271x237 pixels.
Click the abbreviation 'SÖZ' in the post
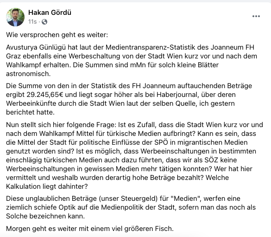click(211, 160)
